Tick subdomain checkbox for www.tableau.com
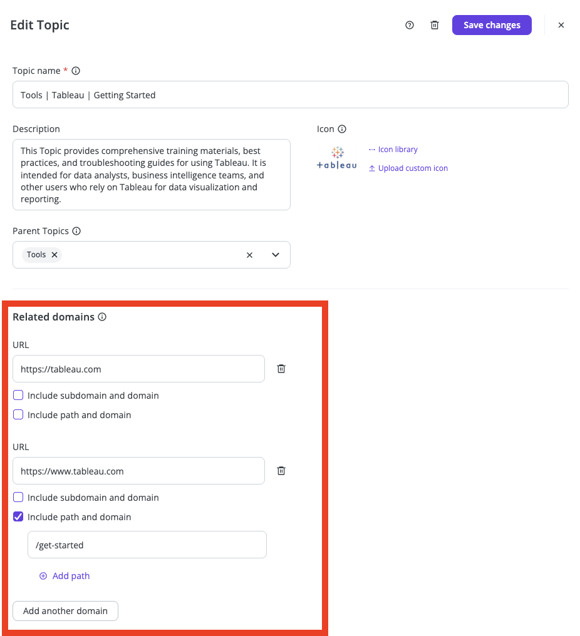The image size is (580, 636). point(18,497)
